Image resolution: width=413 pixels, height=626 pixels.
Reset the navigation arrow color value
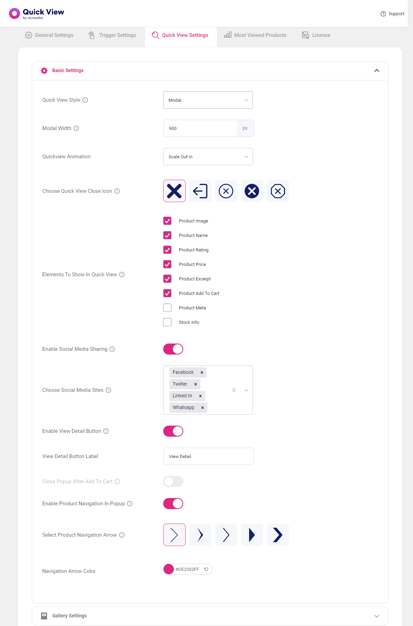point(206,569)
